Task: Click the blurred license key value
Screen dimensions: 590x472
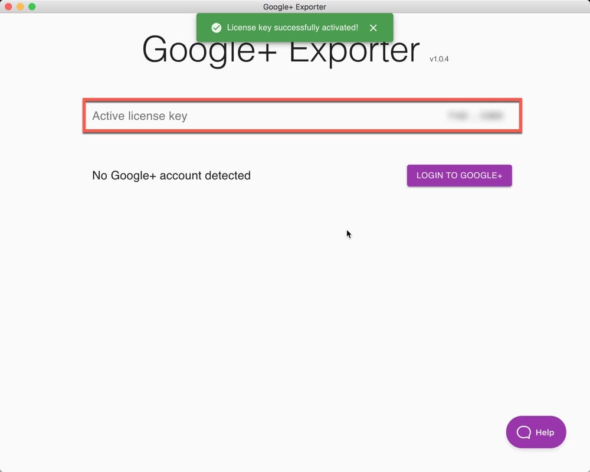Action: click(476, 116)
